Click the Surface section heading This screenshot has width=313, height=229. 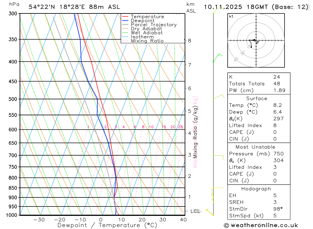click(257, 98)
